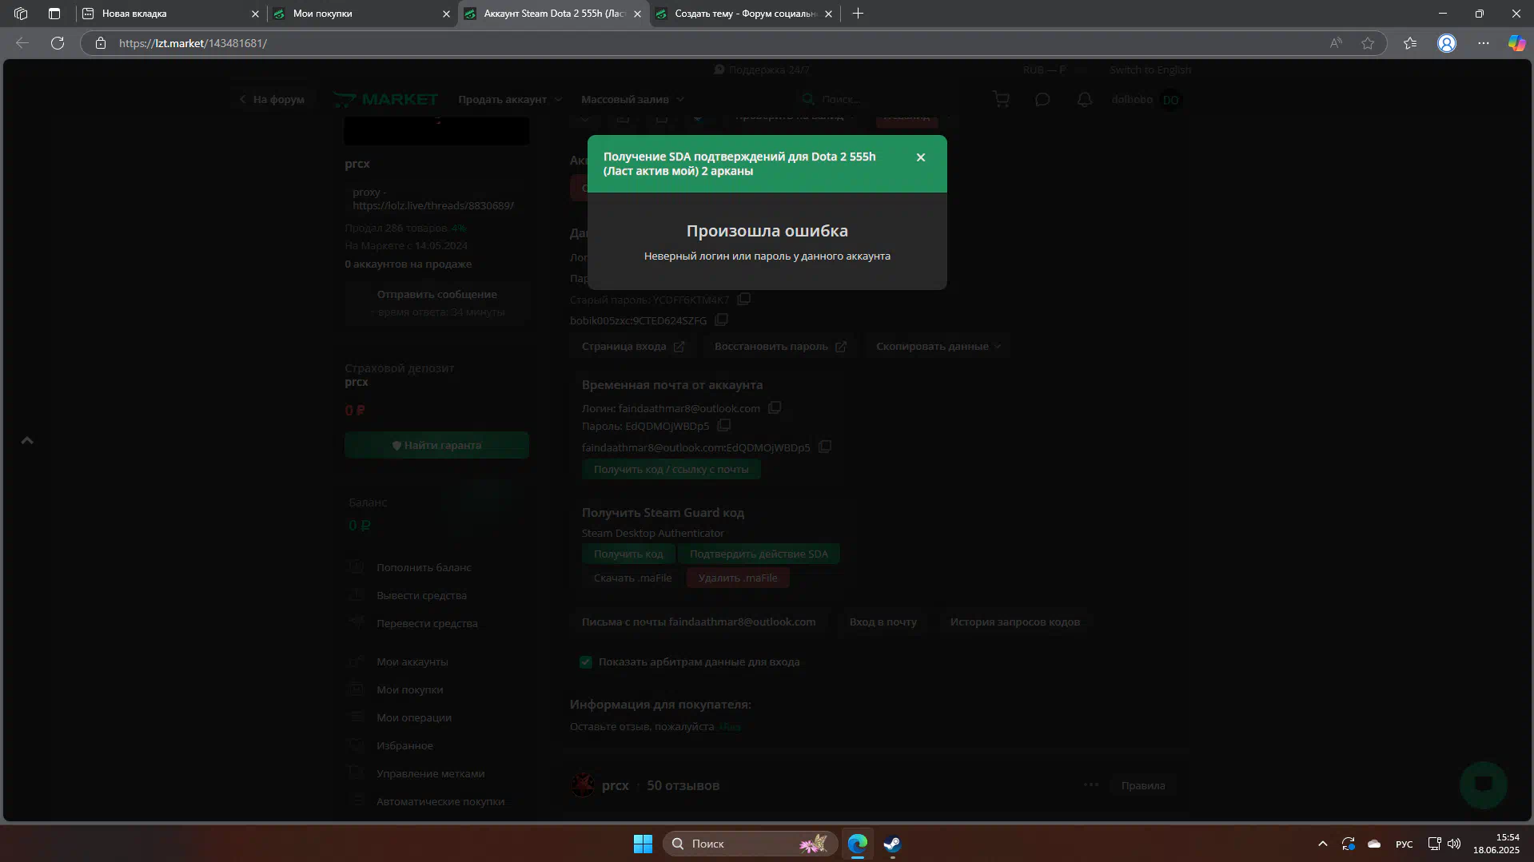The width and height of the screenshot is (1534, 862).
Task: Copy the temporary email password EdQDMOjWBDp5
Action: coord(723,425)
